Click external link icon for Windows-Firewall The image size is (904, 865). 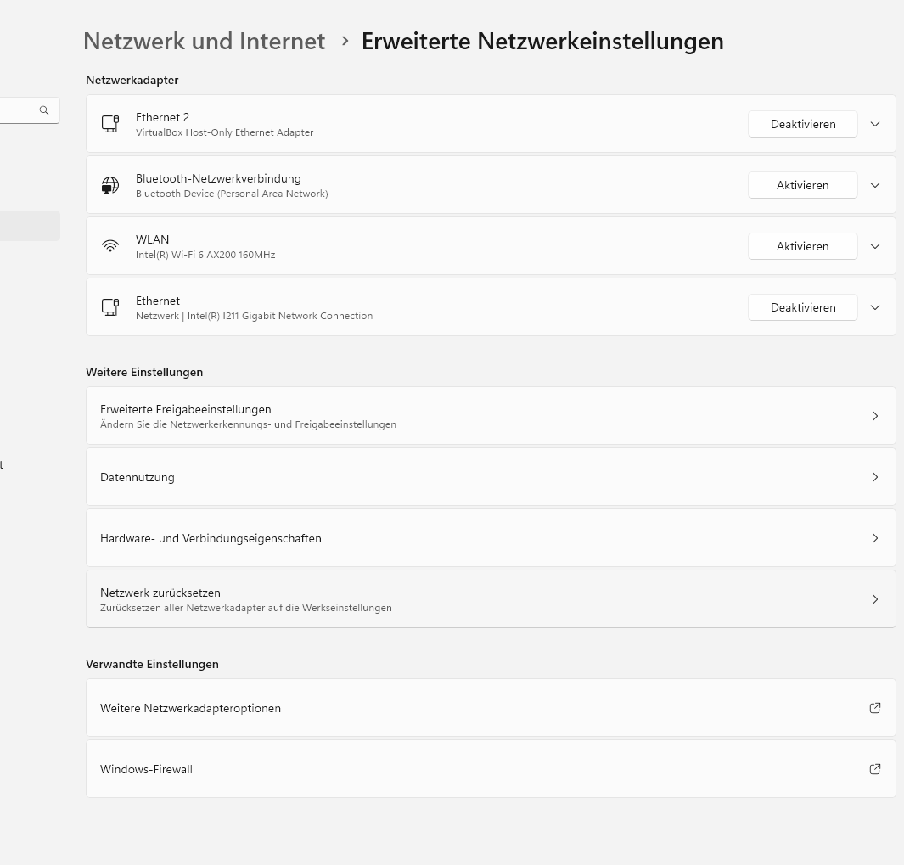click(x=875, y=769)
